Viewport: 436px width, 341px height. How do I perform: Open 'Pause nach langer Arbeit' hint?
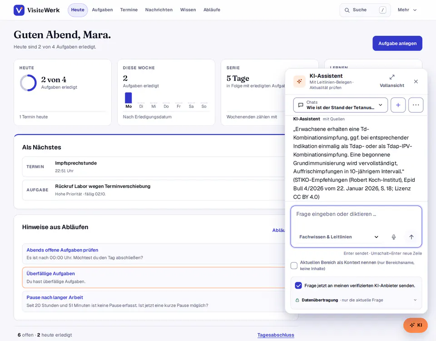click(55, 297)
